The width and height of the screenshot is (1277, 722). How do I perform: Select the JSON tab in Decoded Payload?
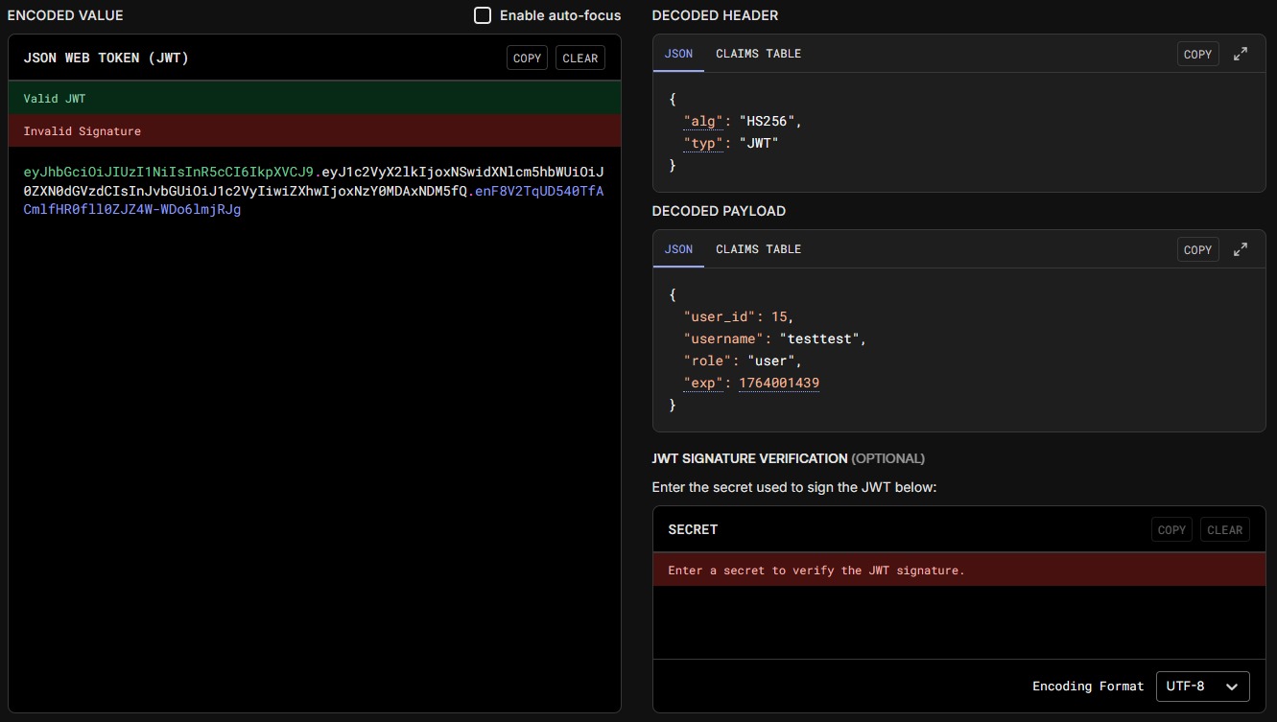click(678, 249)
